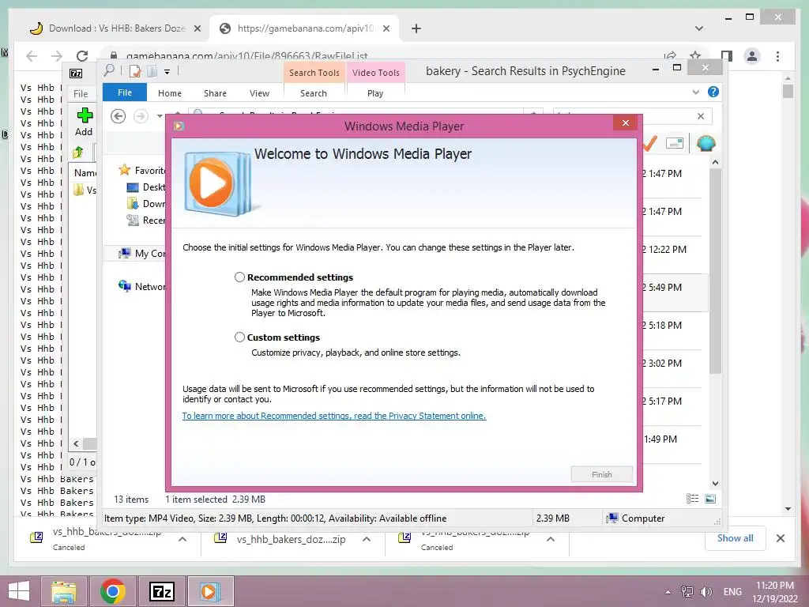Select Favorites in the navigation pane

142,171
